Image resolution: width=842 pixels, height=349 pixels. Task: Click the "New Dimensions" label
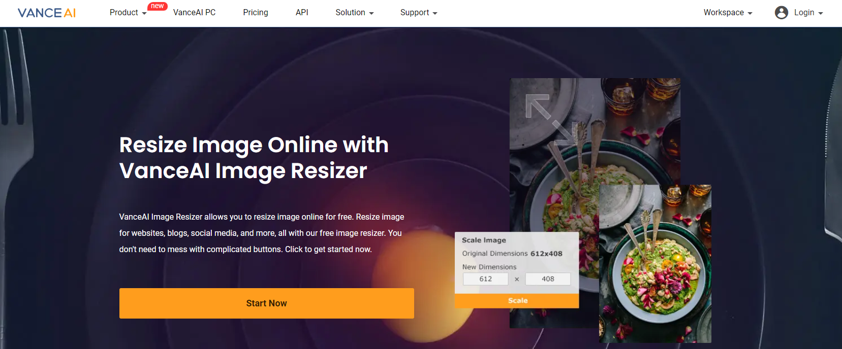489,267
